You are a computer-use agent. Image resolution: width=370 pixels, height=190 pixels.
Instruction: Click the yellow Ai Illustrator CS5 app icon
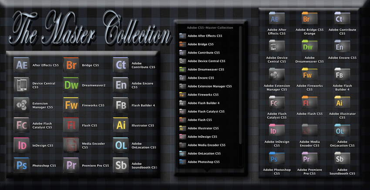121,125
